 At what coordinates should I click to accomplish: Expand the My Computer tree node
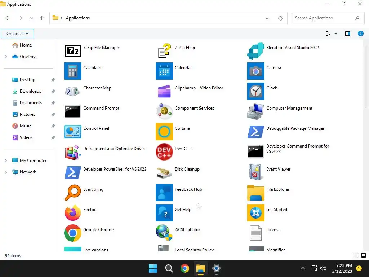coord(6,161)
